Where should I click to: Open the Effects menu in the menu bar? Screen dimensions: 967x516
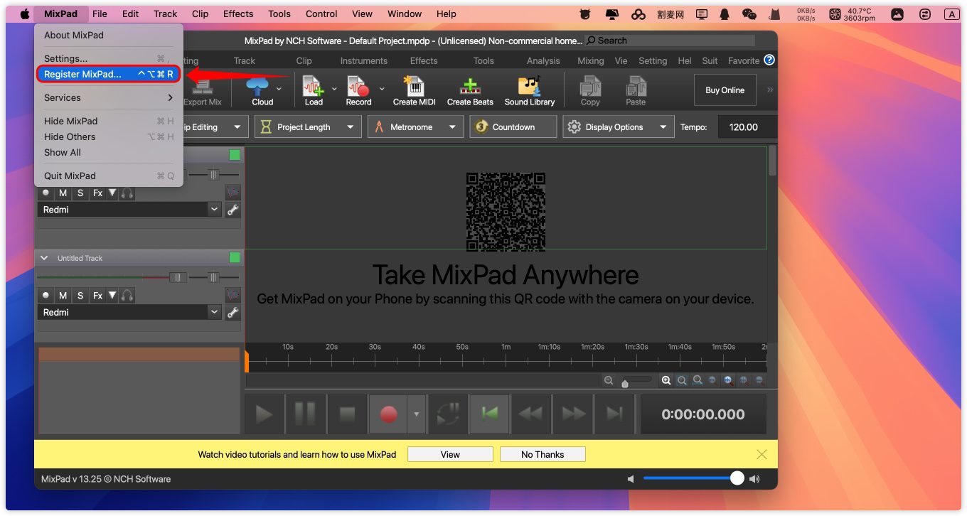237,14
